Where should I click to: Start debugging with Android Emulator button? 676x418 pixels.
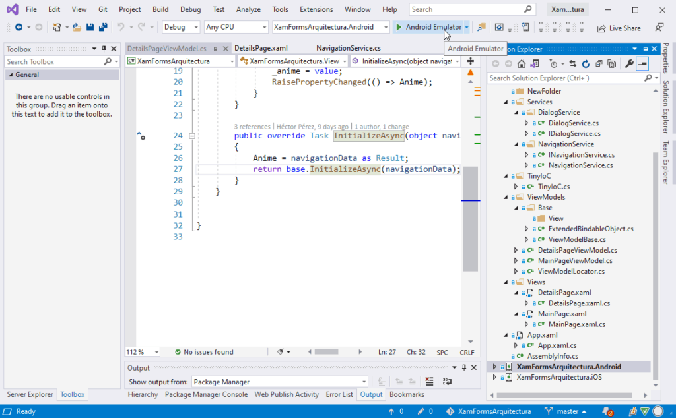(428, 27)
